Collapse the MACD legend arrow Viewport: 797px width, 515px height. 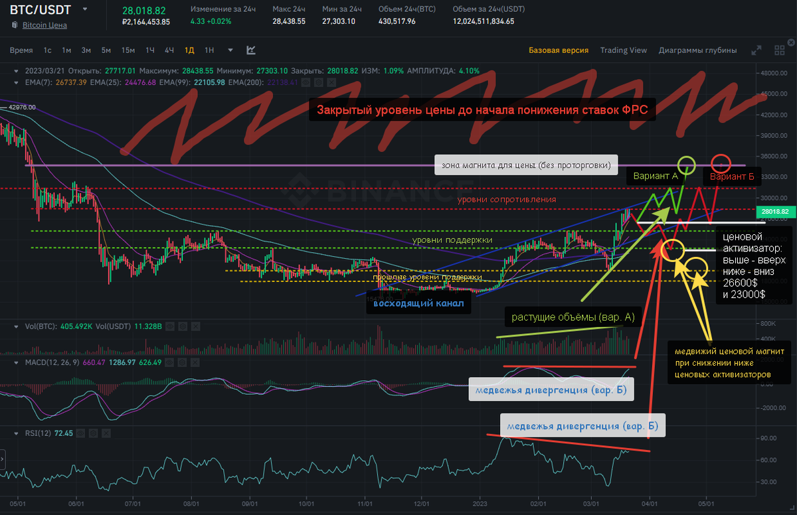16,362
